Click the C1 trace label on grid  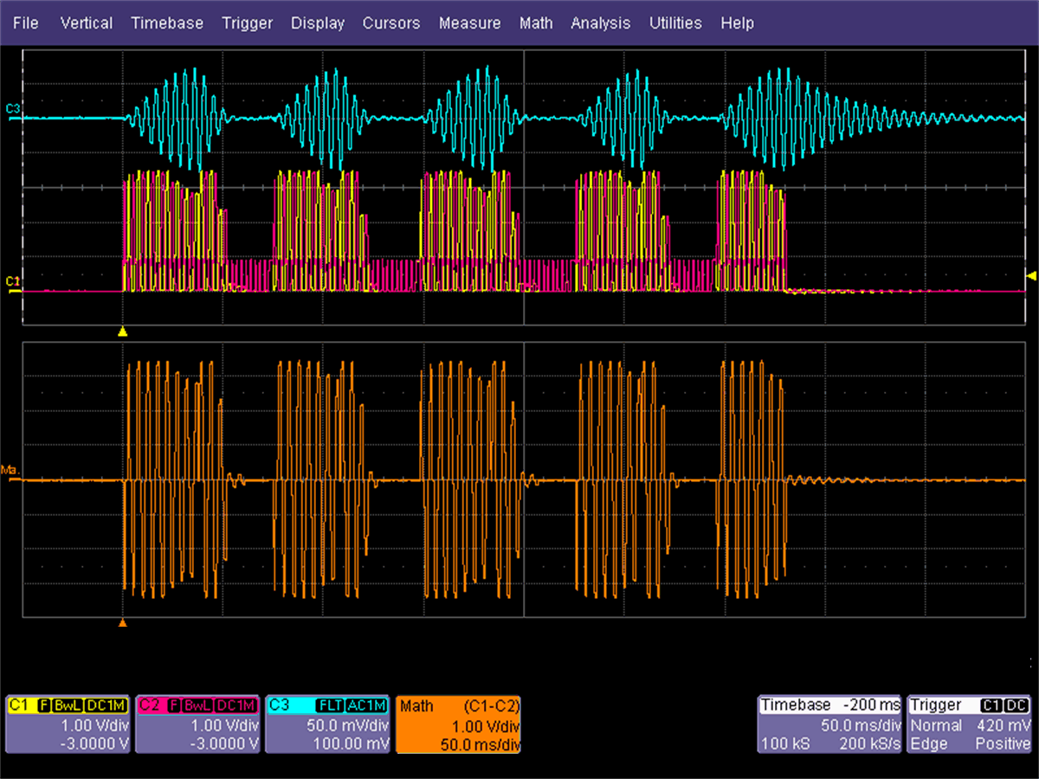point(12,281)
